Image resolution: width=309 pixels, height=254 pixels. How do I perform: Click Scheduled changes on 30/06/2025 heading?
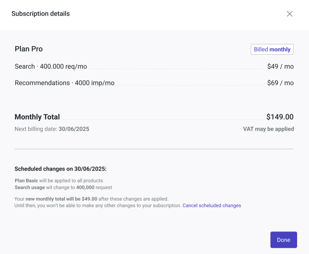60,169
